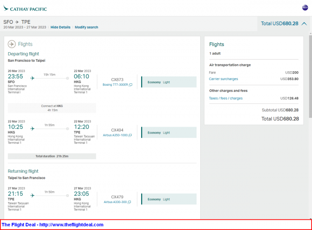Click airplane icon on SFO 23:55 segment

[x=33, y=78]
